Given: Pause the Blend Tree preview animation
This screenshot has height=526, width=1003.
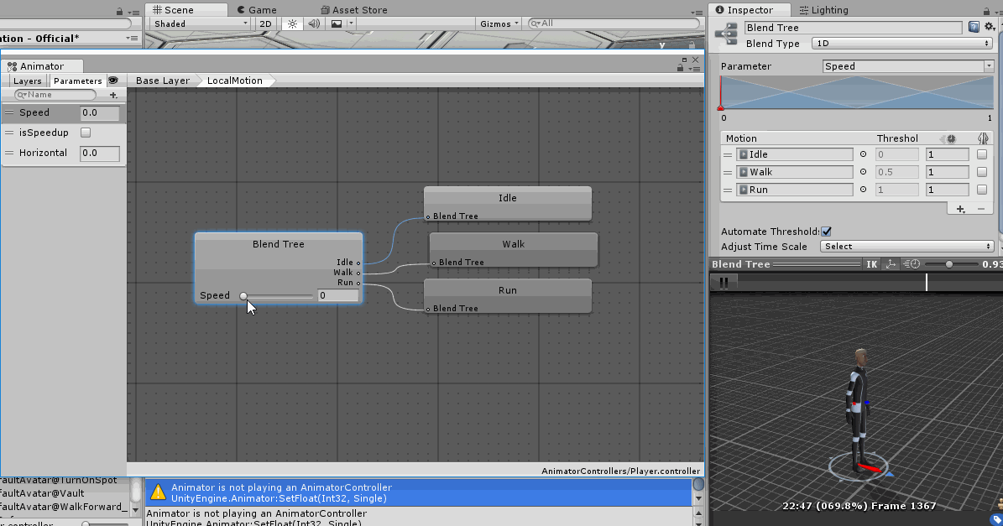Looking at the screenshot, I should coord(723,283).
